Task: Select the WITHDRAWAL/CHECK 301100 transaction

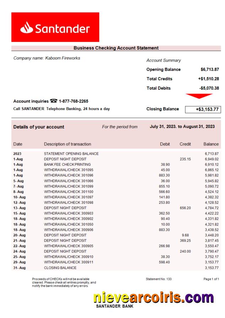Action: coord(67,192)
